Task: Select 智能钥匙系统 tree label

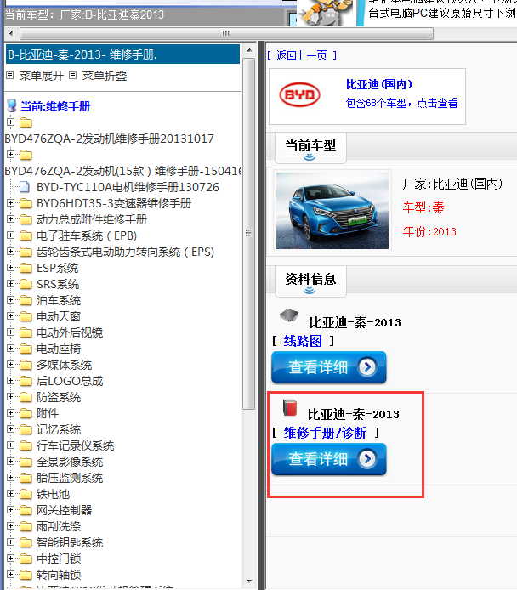Action: (70, 542)
